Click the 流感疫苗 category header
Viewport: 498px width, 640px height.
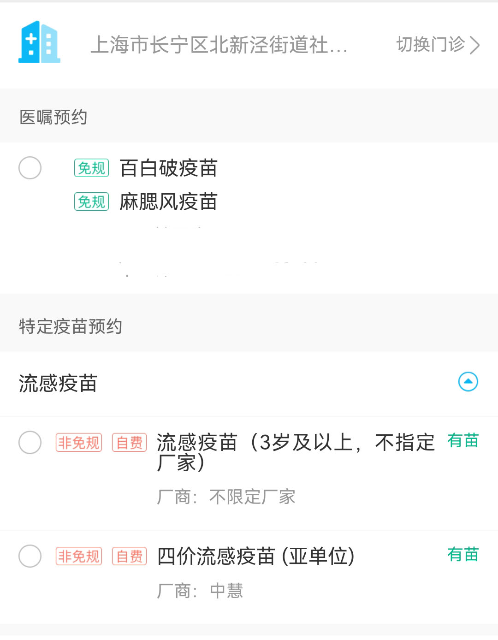(58, 384)
